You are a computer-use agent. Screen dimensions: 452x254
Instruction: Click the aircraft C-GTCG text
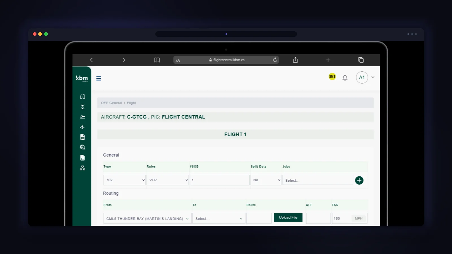point(137,117)
